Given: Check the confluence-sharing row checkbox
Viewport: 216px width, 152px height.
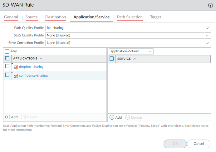Looking at the screenshot, I should 7,75.
